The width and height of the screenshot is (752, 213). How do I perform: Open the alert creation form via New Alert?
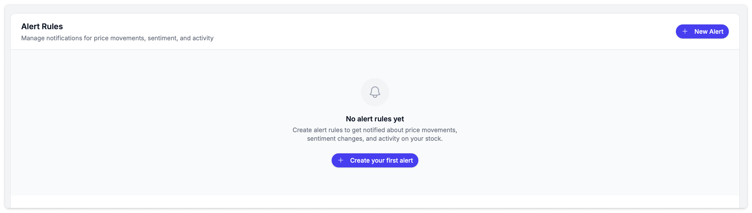pyautogui.click(x=702, y=31)
